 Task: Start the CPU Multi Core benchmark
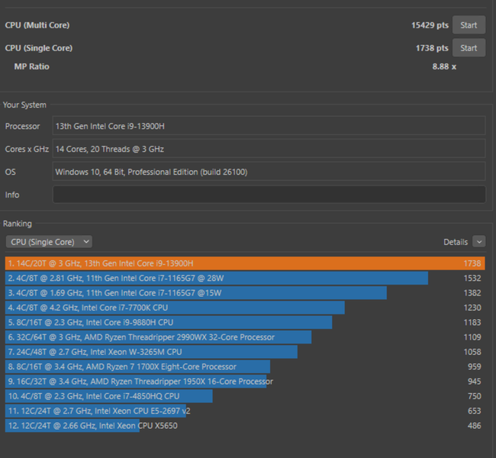[x=469, y=25]
